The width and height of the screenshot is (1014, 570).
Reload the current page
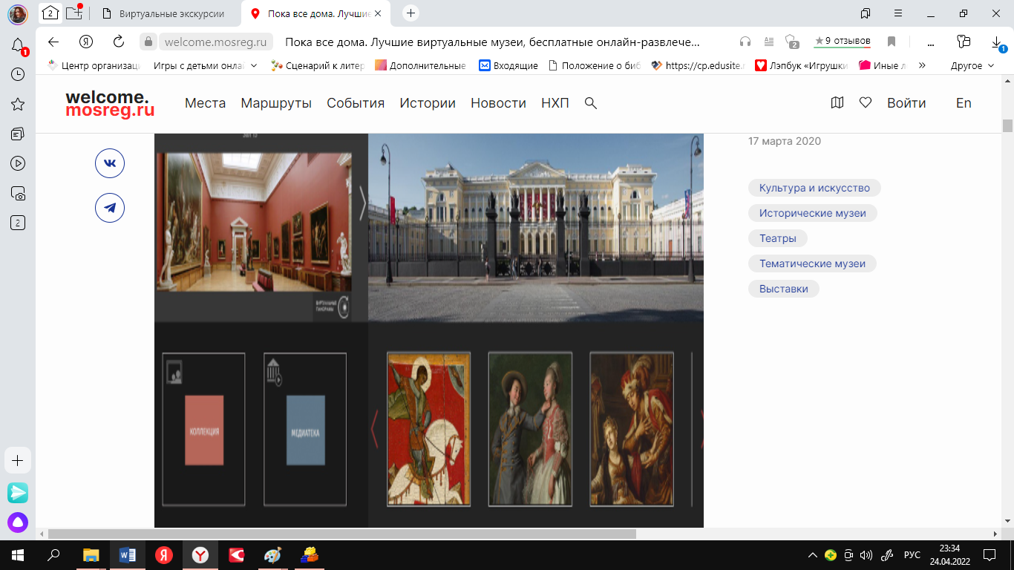[x=119, y=42]
